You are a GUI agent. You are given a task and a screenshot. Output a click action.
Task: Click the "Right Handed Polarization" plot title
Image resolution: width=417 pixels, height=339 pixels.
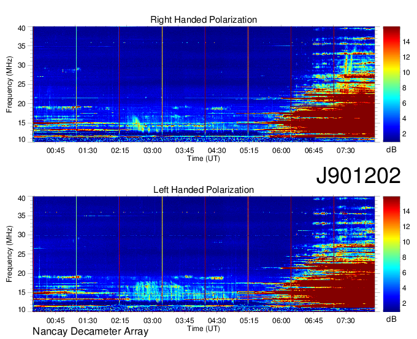click(x=204, y=20)
